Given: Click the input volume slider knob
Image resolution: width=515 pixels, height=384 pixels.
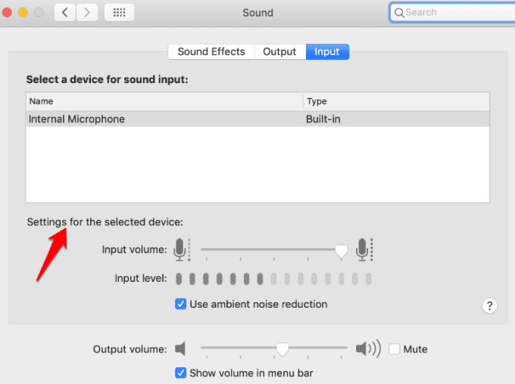Looking at the screenshot, I should click(342, 250).
